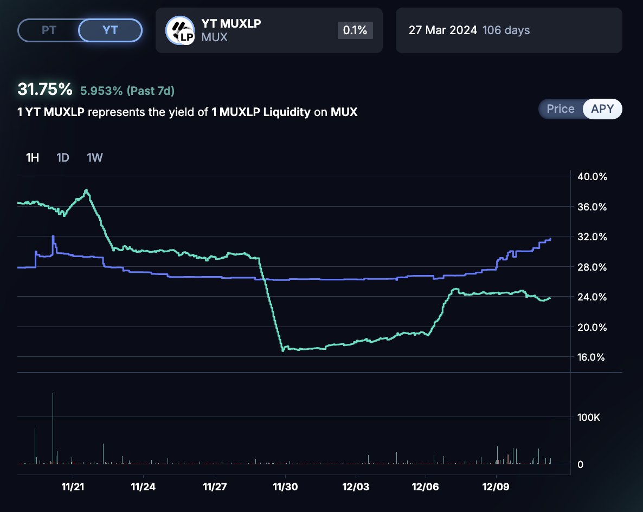643x512 pixels.
Task: Click the 106 days remaining text
Action: [x=506, y=30]
